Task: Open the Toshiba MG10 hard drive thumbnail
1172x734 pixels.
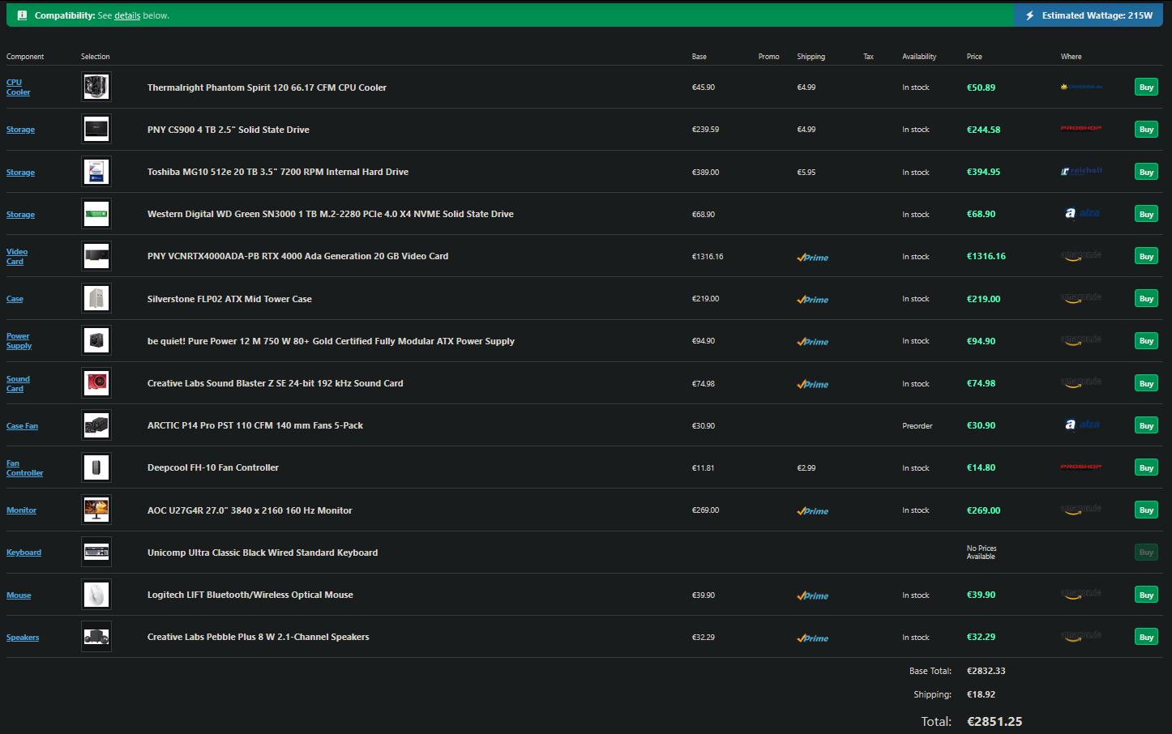Action: (96, 172)
